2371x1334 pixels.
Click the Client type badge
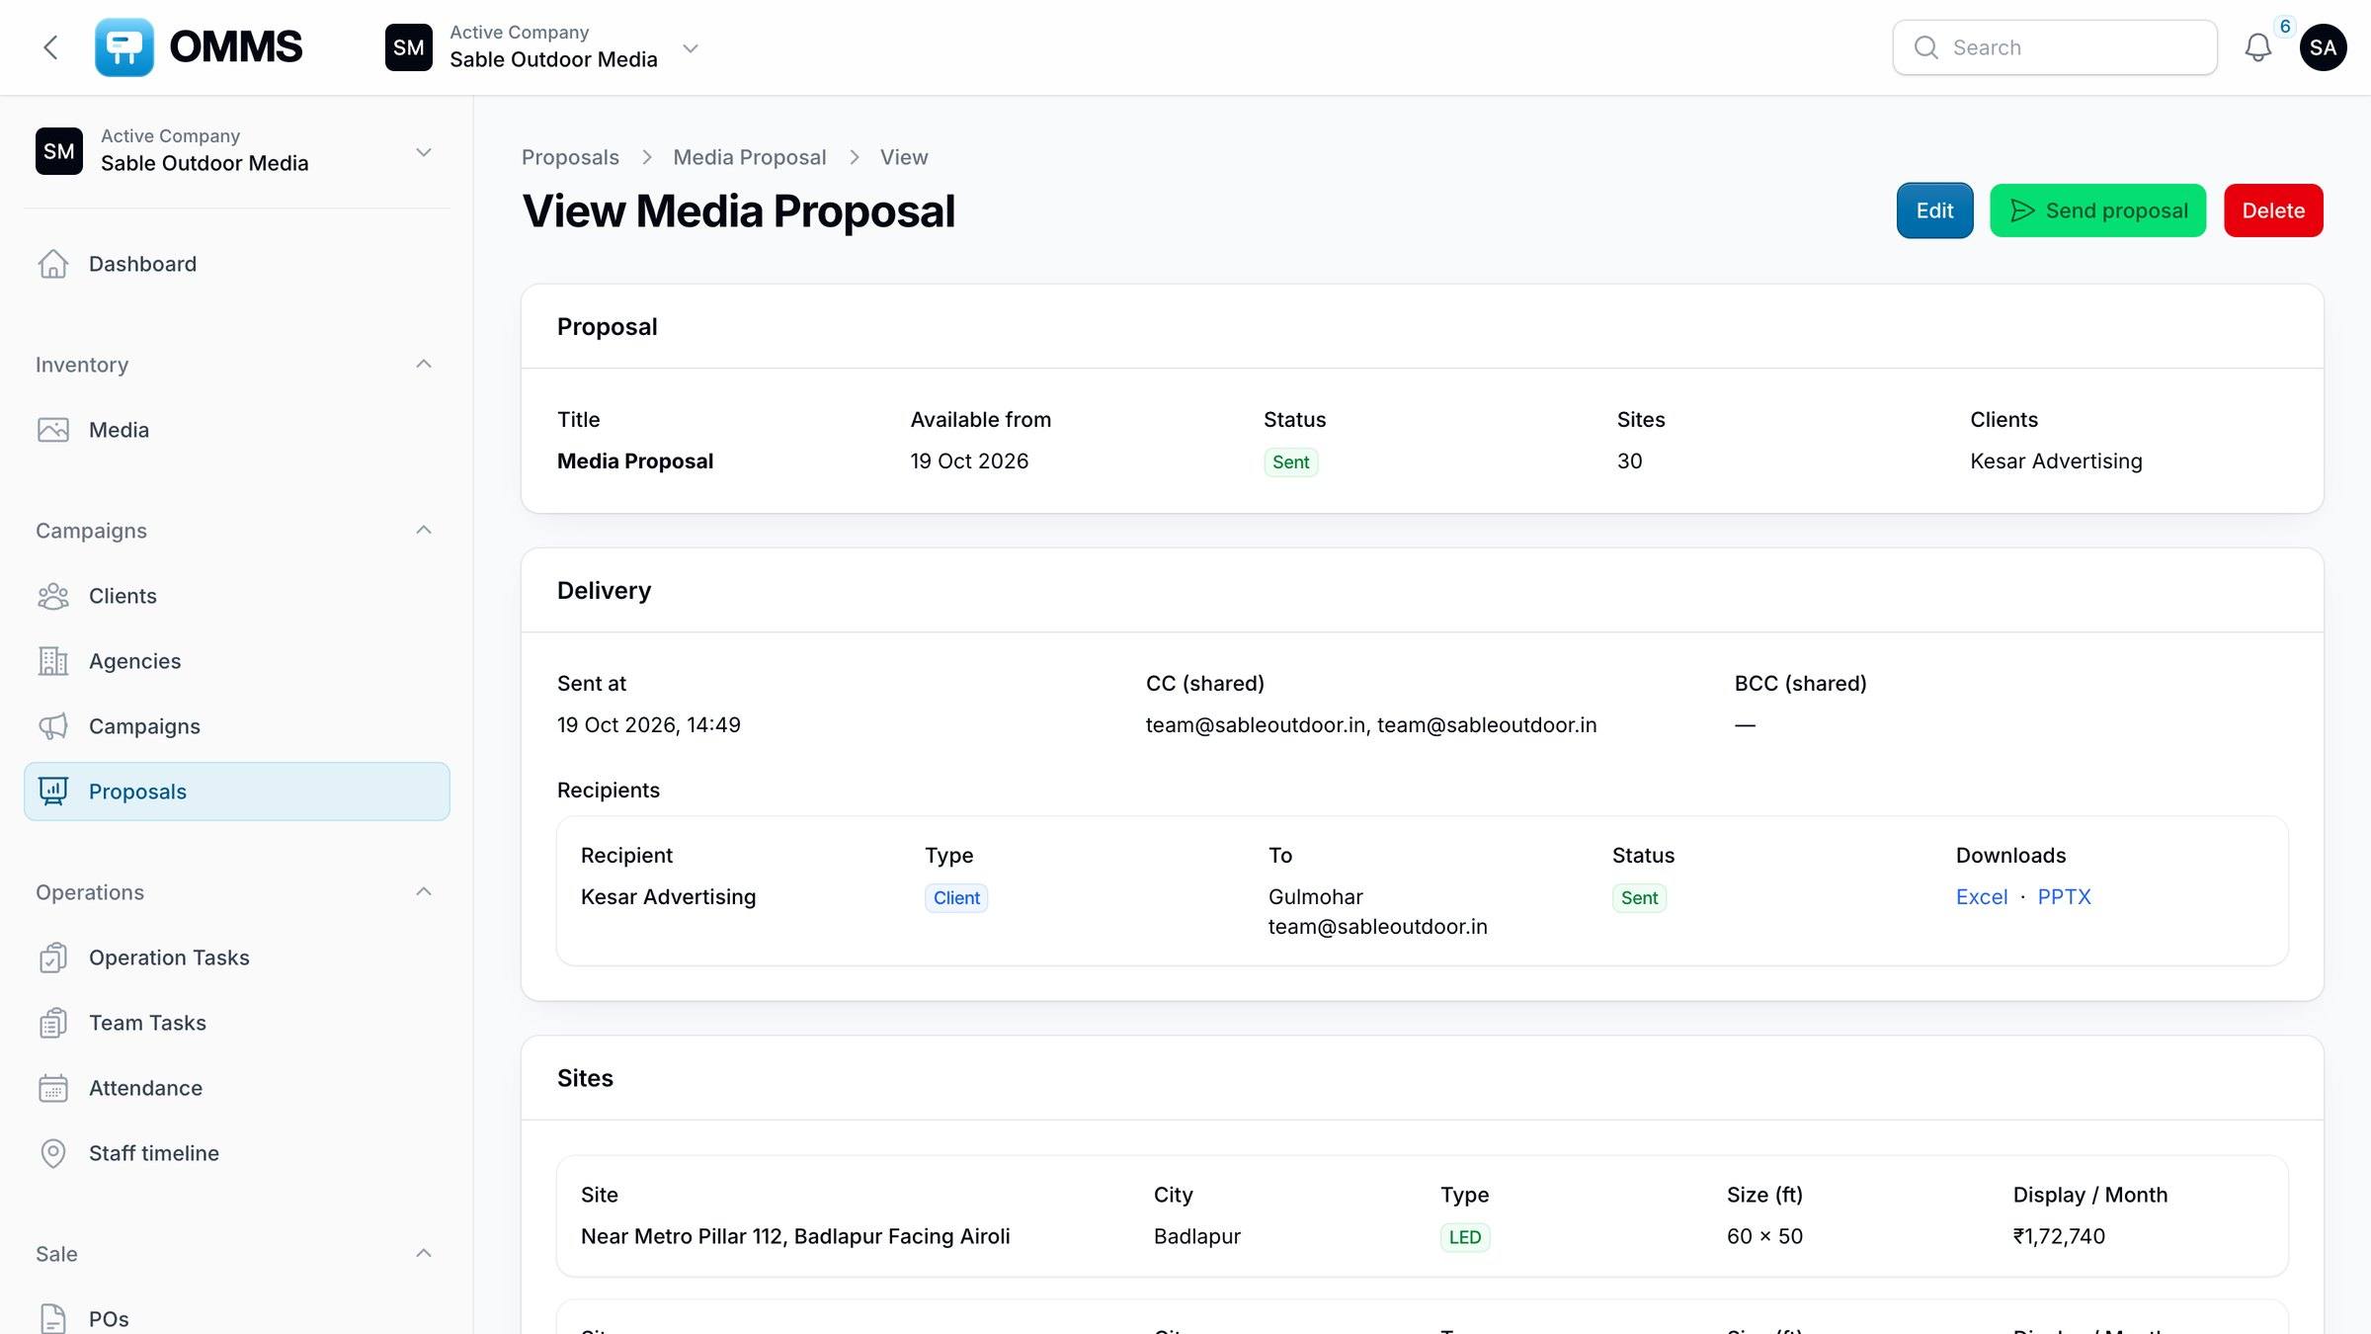956,898
